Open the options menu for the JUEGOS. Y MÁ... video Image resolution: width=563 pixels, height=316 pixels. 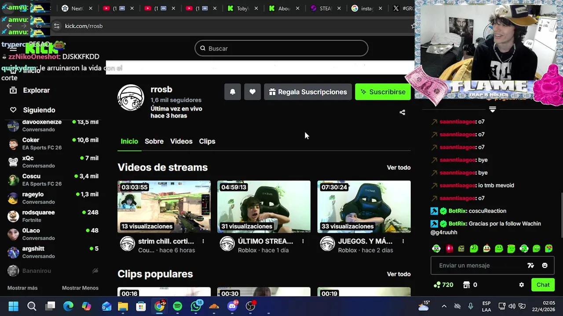[x=403, y=241]
